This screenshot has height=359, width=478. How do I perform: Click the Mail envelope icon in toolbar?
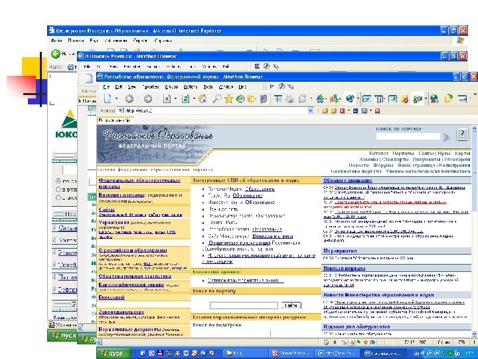(x=303, y=98)
